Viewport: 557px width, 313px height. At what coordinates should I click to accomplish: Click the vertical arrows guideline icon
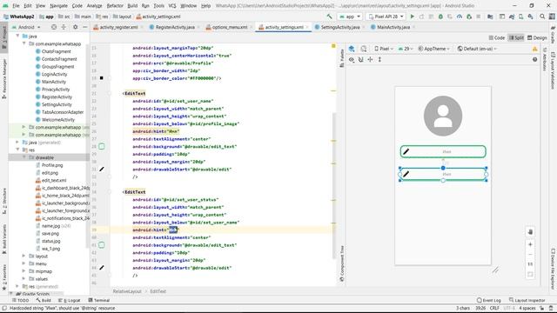pos(379,60)
